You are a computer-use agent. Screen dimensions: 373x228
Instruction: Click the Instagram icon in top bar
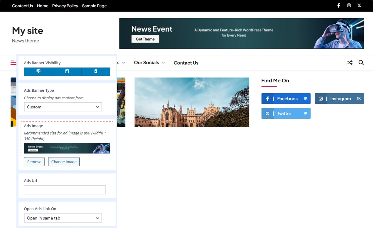click(349, 5)
